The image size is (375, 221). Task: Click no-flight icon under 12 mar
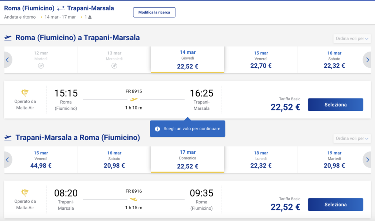click(41, 66)
